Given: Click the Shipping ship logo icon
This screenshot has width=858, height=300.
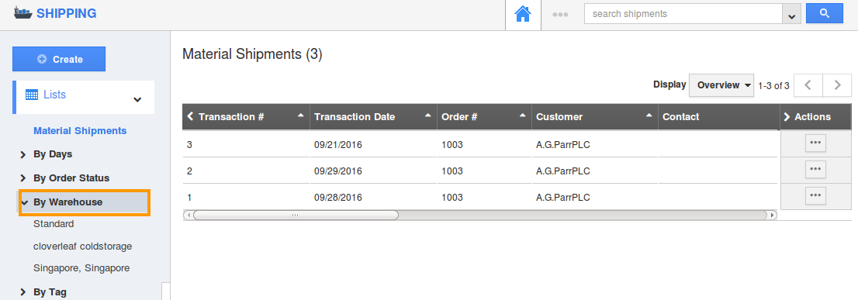Looking at the screenshot, I should 22,13.
